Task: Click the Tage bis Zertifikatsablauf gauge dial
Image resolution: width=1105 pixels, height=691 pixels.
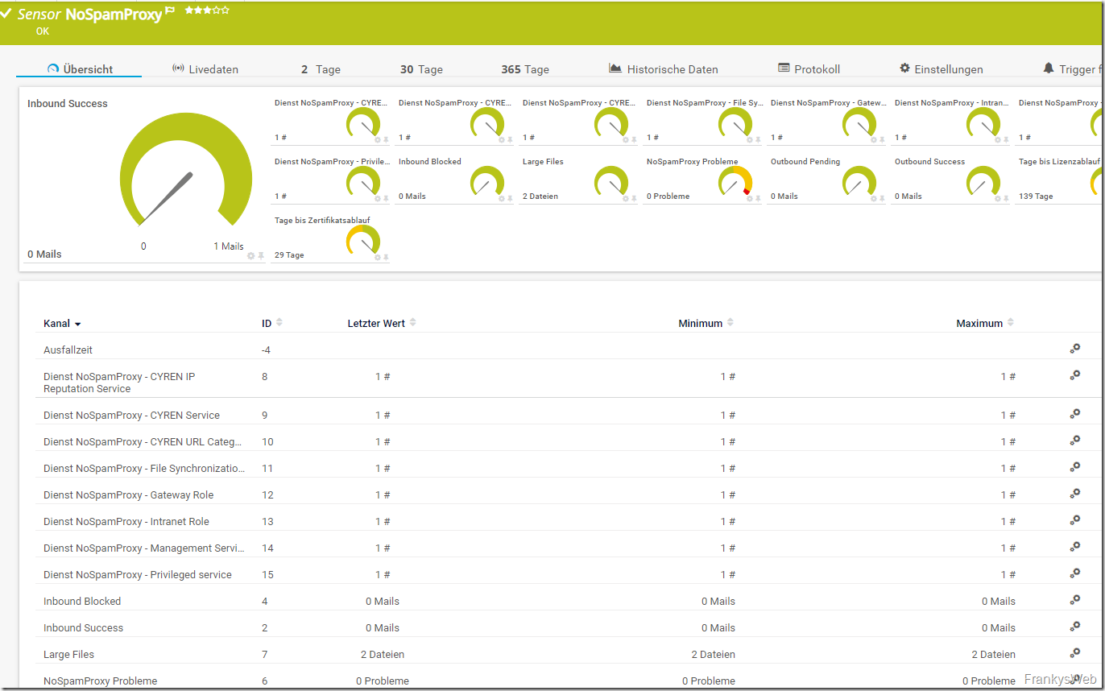Action: [363, 241]
